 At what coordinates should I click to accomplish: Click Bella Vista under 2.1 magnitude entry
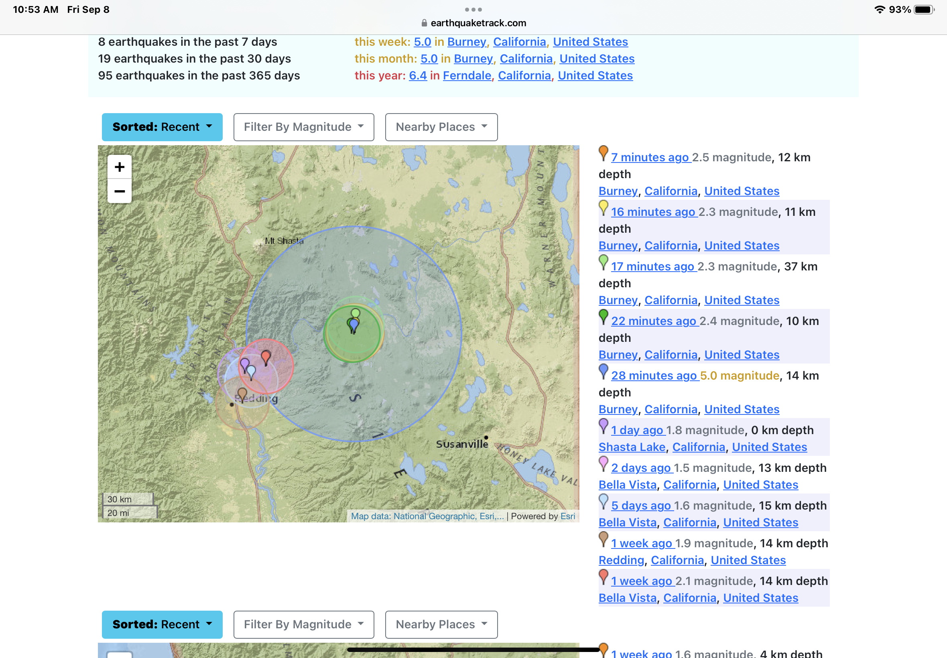pos(628,598)
